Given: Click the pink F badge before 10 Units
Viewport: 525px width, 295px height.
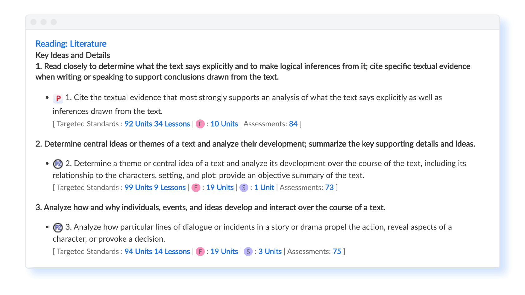Looking at the screenshot, I should tap(200, 124).
